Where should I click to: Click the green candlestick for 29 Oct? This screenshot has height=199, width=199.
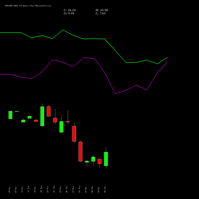(x=10, y=115)
